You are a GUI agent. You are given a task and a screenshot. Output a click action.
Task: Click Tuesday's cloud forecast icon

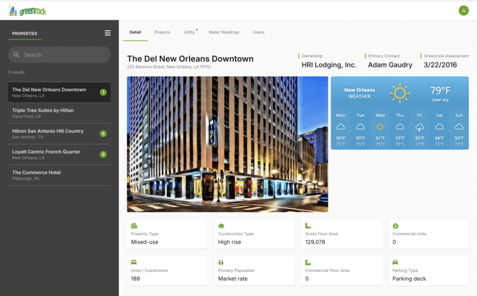[x=360, y=127]
